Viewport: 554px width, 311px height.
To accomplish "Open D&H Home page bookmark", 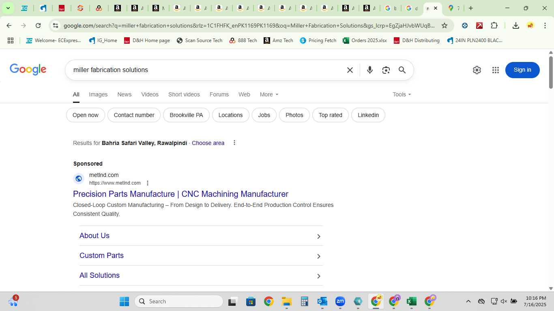I will tap(147, 40).
